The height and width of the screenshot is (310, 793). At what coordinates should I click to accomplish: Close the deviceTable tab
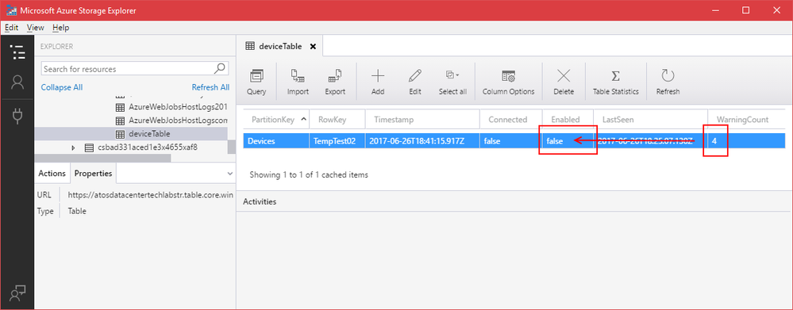[313, 47]
